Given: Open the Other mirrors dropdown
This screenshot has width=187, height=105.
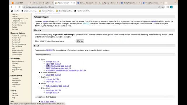Looking at the screenshot, I should pos(61,41).
